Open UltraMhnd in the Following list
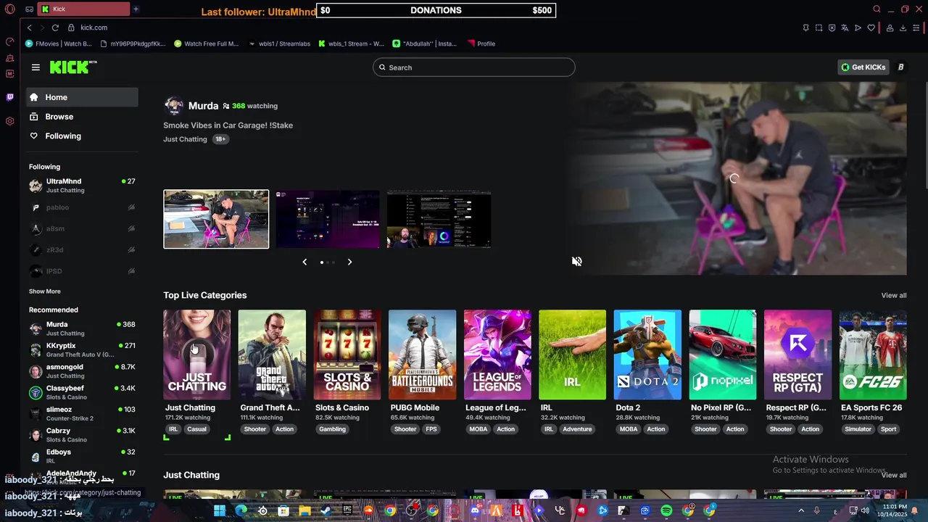Screen dimensions: 928x522 coord(82,186)
